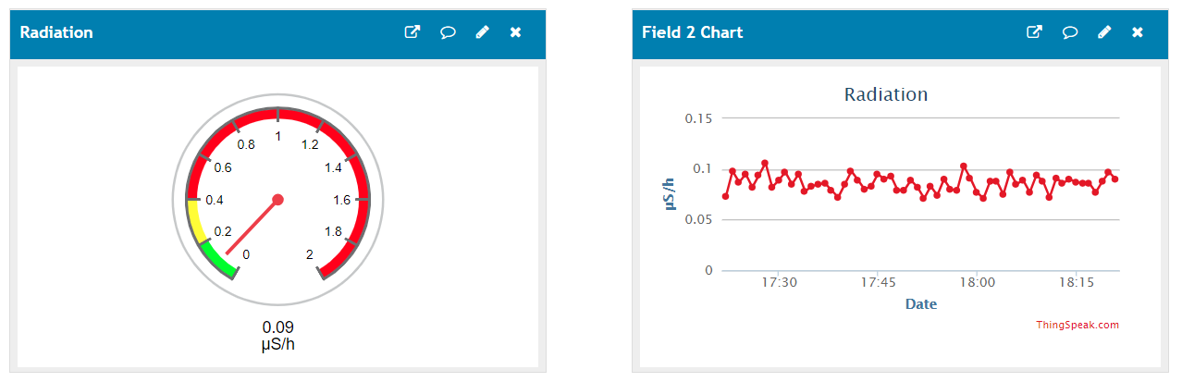Edit the Field 2 Chart settings
Screen dimensions: 1182x382
[x=1104, y=32]
